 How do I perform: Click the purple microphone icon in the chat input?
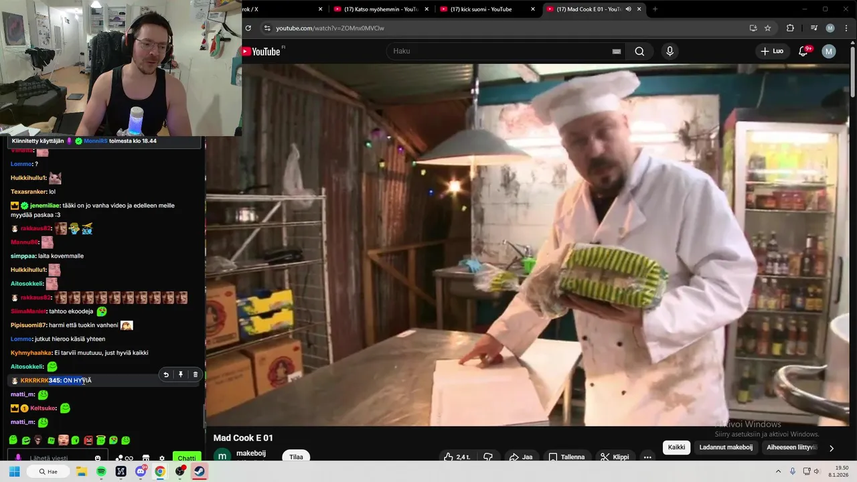click(18, 459)
